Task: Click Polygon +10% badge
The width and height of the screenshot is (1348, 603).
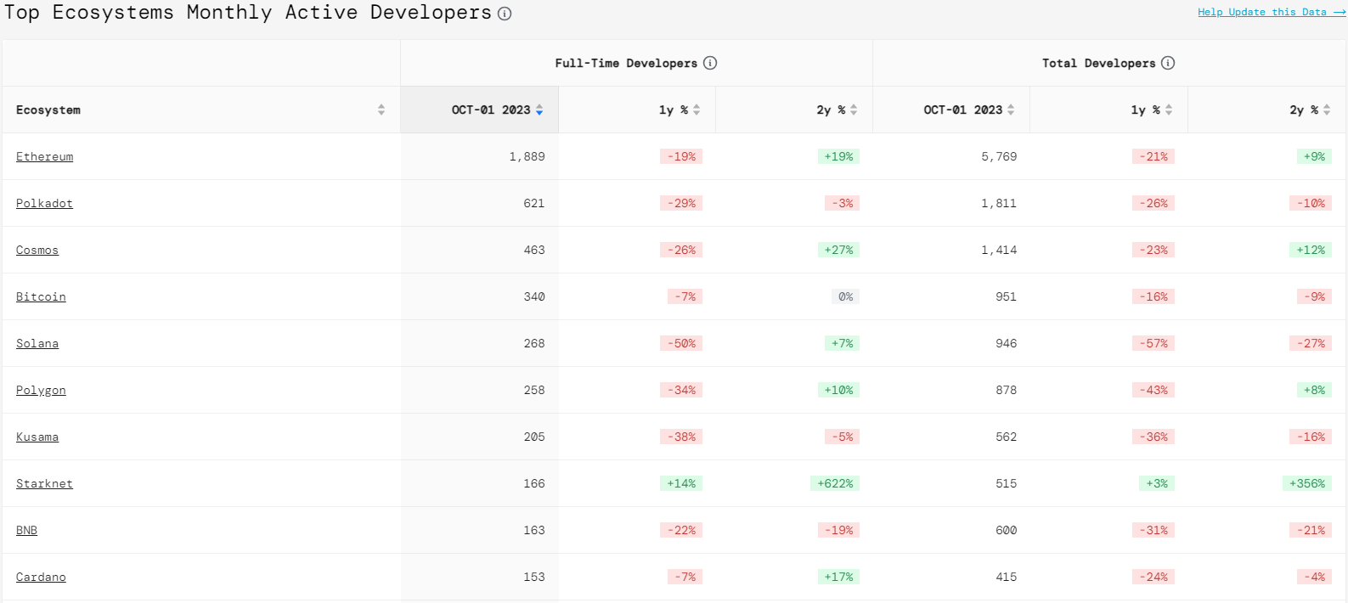Action: [x=838, y=390]
